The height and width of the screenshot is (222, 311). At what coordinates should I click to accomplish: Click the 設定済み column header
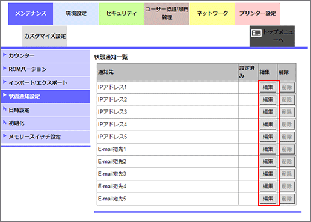click(x=248, y=72)
